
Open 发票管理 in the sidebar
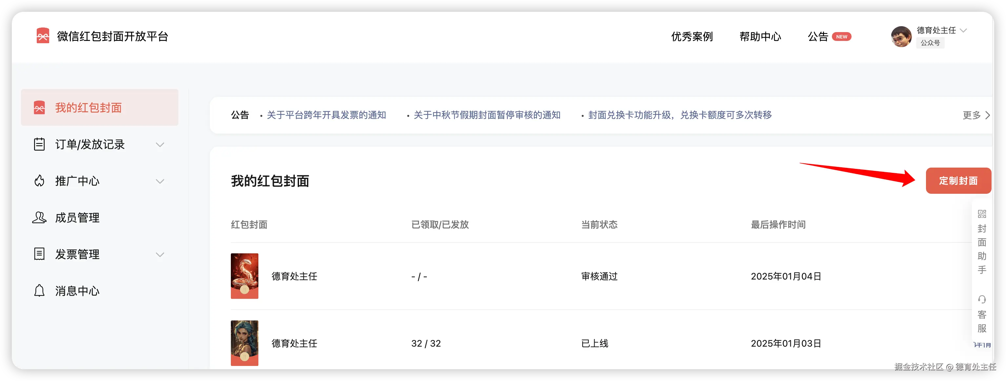[x=100, y=254]
